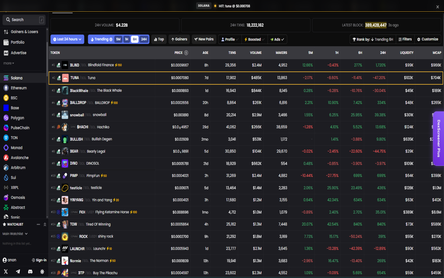Open the Last 24 hours dropdown
This screenshot has width=444, height=278.
[67, 39]
